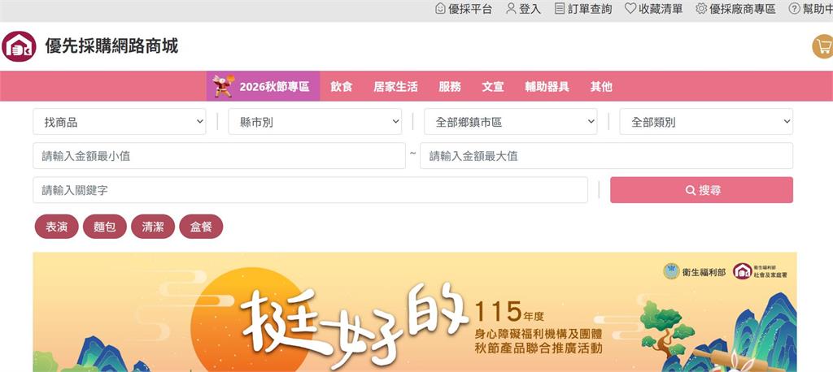Viewport: 833px width, 372px height.
Task: Open the 文宣 menu
Action: pyautogui.click(x=493, y=86)
